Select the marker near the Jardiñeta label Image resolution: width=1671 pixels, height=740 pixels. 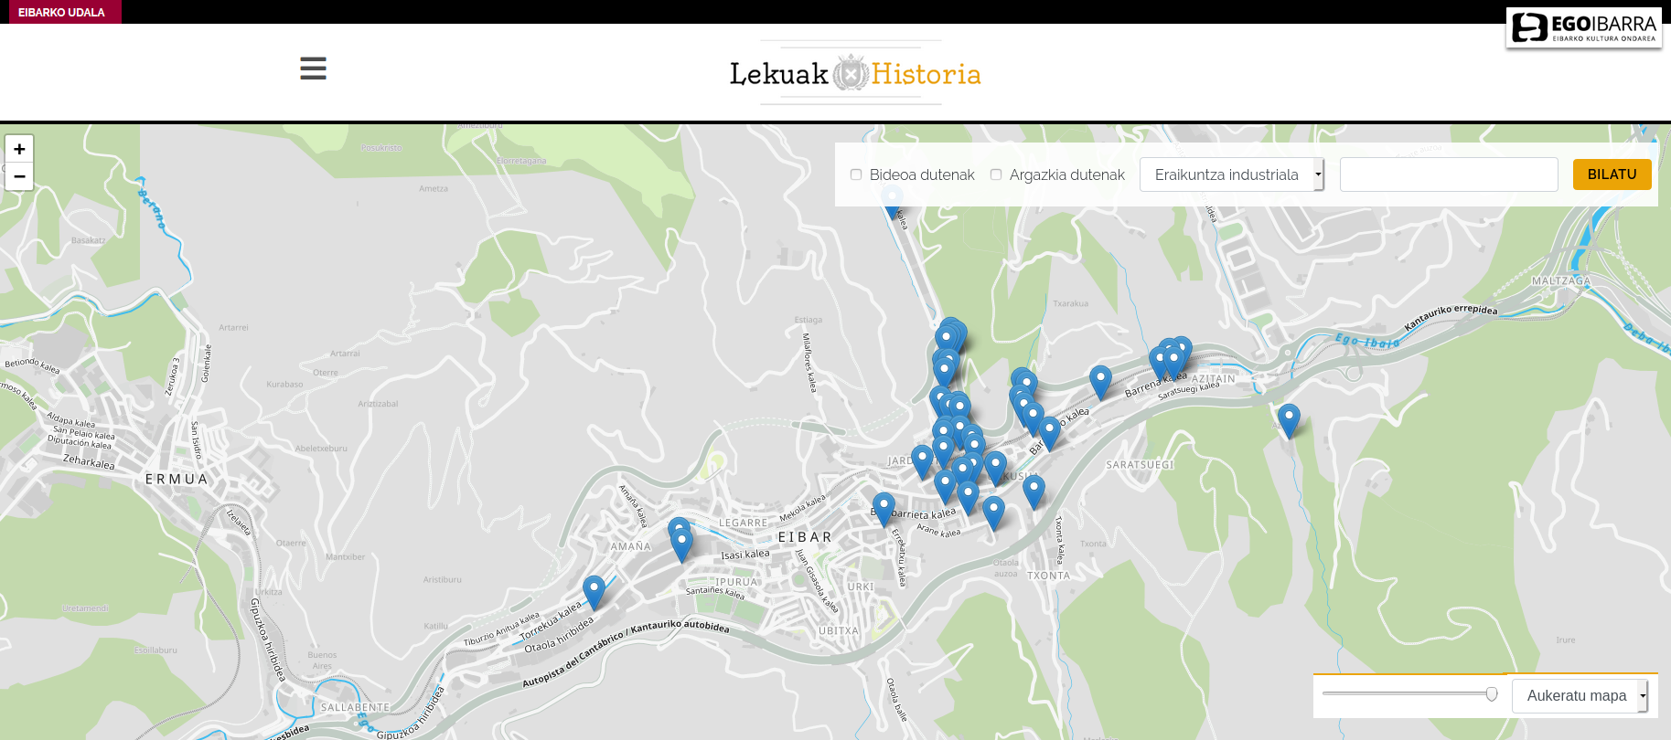pos(922,459)
